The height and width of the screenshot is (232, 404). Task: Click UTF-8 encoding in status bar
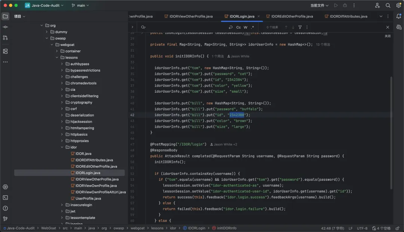[x=362, y=228]
